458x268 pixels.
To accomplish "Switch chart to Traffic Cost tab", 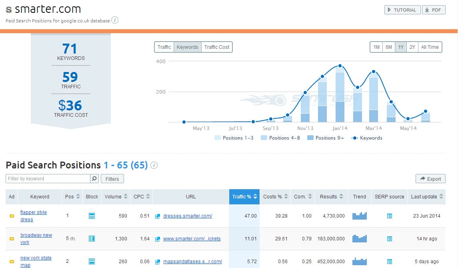I will pyautogui.click(x=217, y=47).
